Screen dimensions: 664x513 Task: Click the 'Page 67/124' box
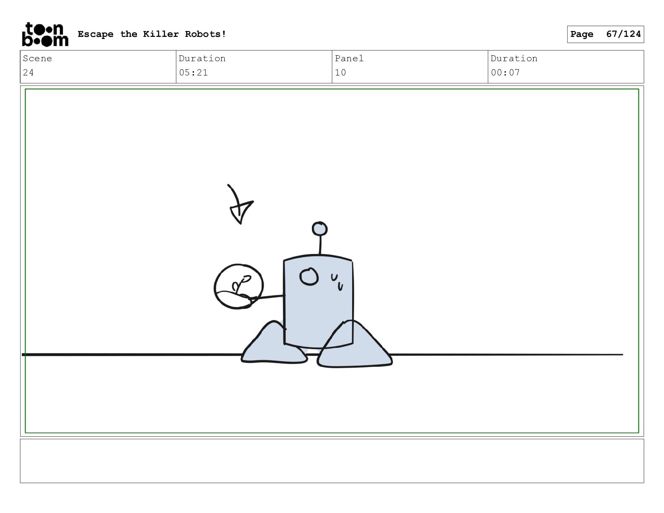(605, 34)
